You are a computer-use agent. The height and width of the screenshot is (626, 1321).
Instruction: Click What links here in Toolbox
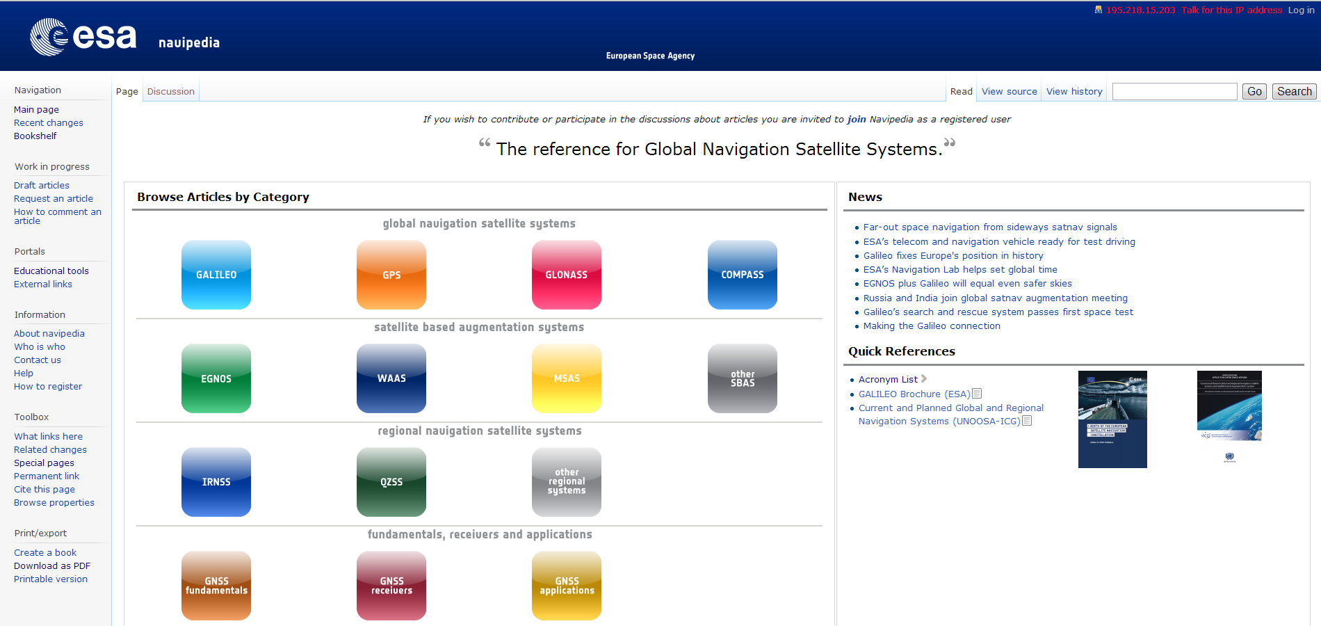[x=49, y=436]
